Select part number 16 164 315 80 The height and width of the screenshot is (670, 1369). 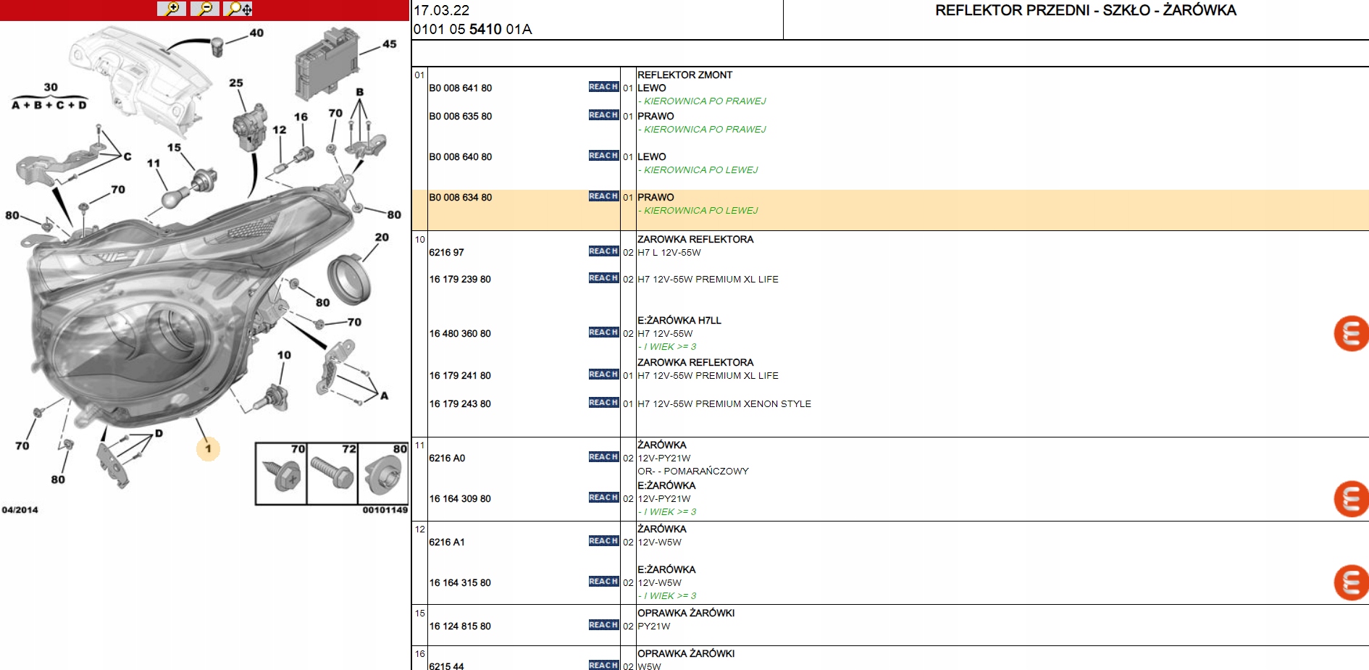pos(460,583)
